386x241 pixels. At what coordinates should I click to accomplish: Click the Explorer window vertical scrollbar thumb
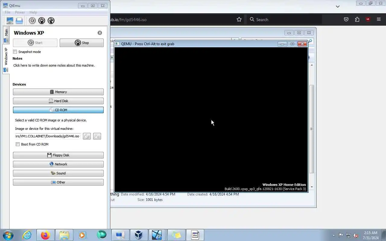pyautogui.click(x=312, y=129)
